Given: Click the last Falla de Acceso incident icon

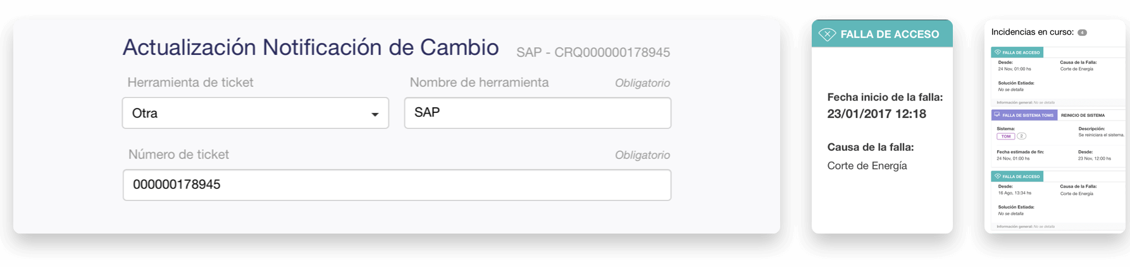Looking at the screenshot, I should (997, 176).
